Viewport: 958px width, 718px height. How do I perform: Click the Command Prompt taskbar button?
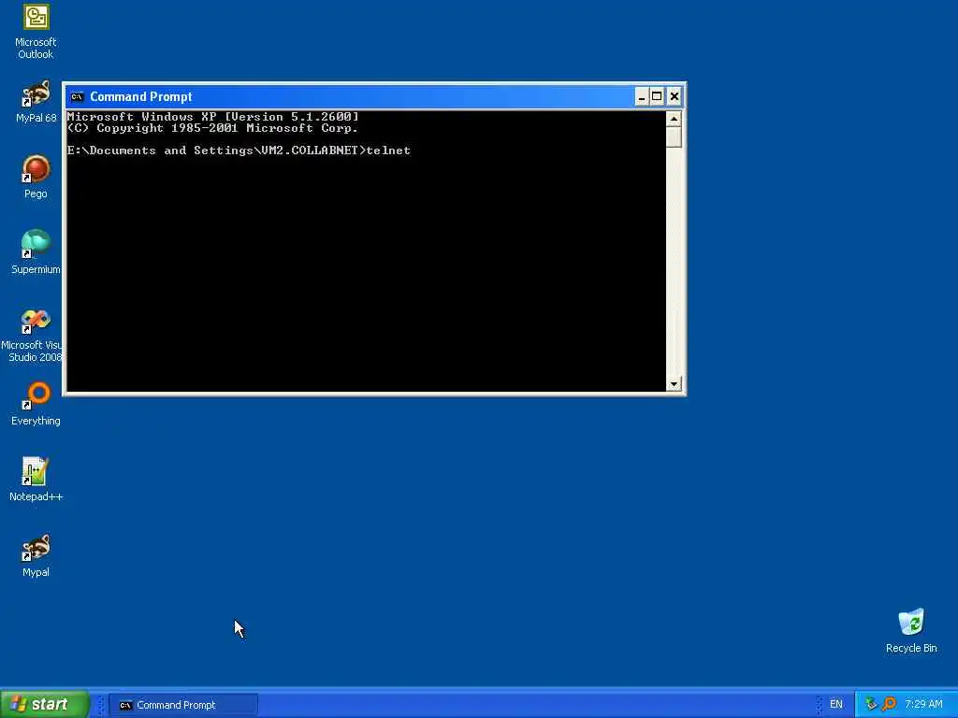click(x=183, y=705)
